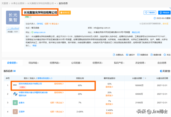
Task: Visit the zetop.com.cn website link
Action: tap(40, 32)
